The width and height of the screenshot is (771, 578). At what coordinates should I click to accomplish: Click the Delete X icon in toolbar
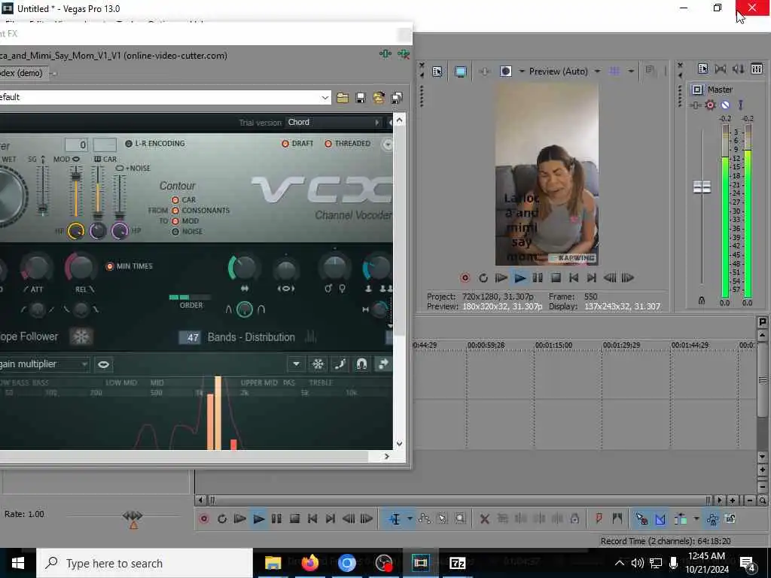[484, 519]
